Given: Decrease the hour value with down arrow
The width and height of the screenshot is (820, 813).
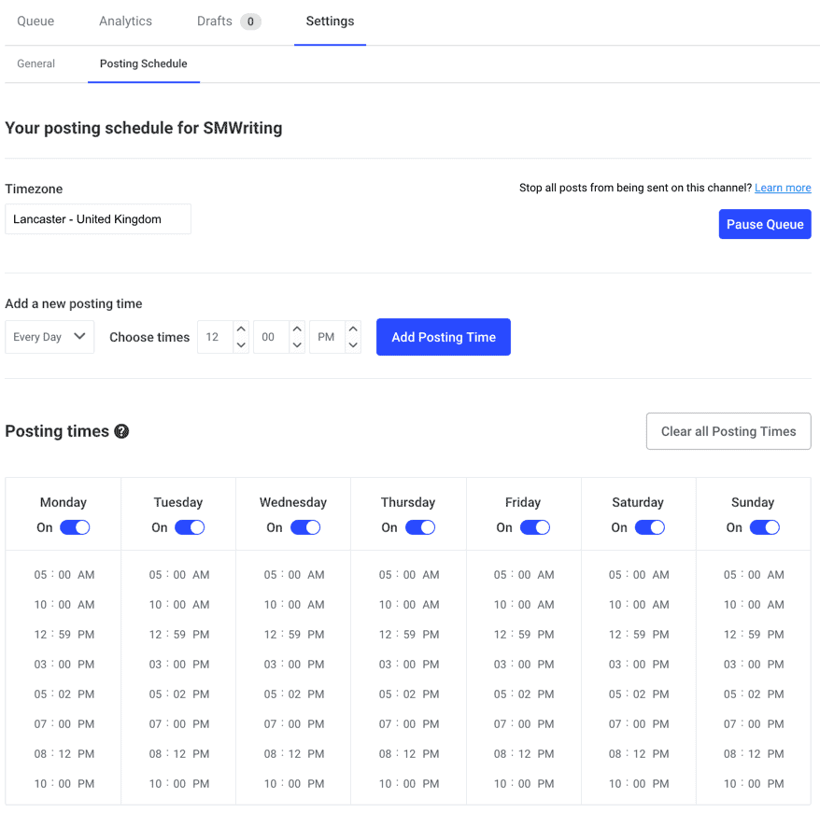Looking at the screenshot, I should click(x=241, y=345).
